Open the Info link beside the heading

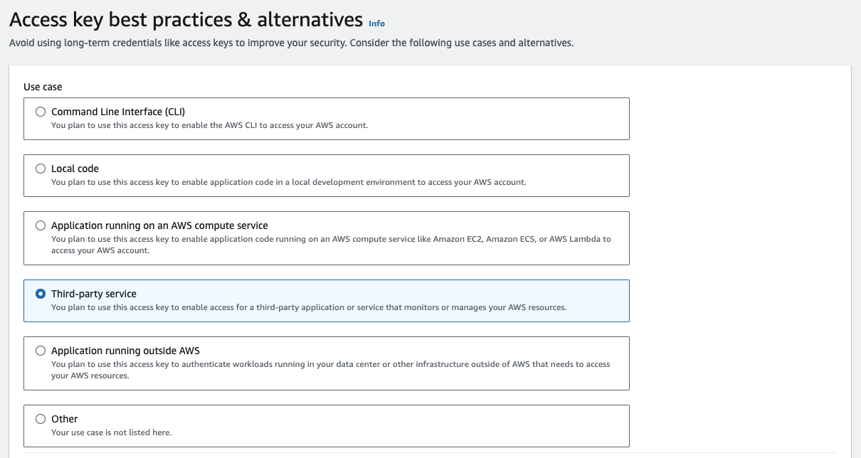click(x=376, y=23)
